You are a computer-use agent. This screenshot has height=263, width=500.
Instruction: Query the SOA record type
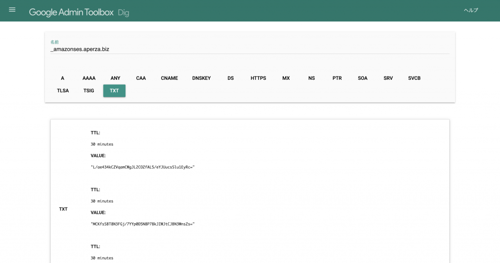click(362, 78)
